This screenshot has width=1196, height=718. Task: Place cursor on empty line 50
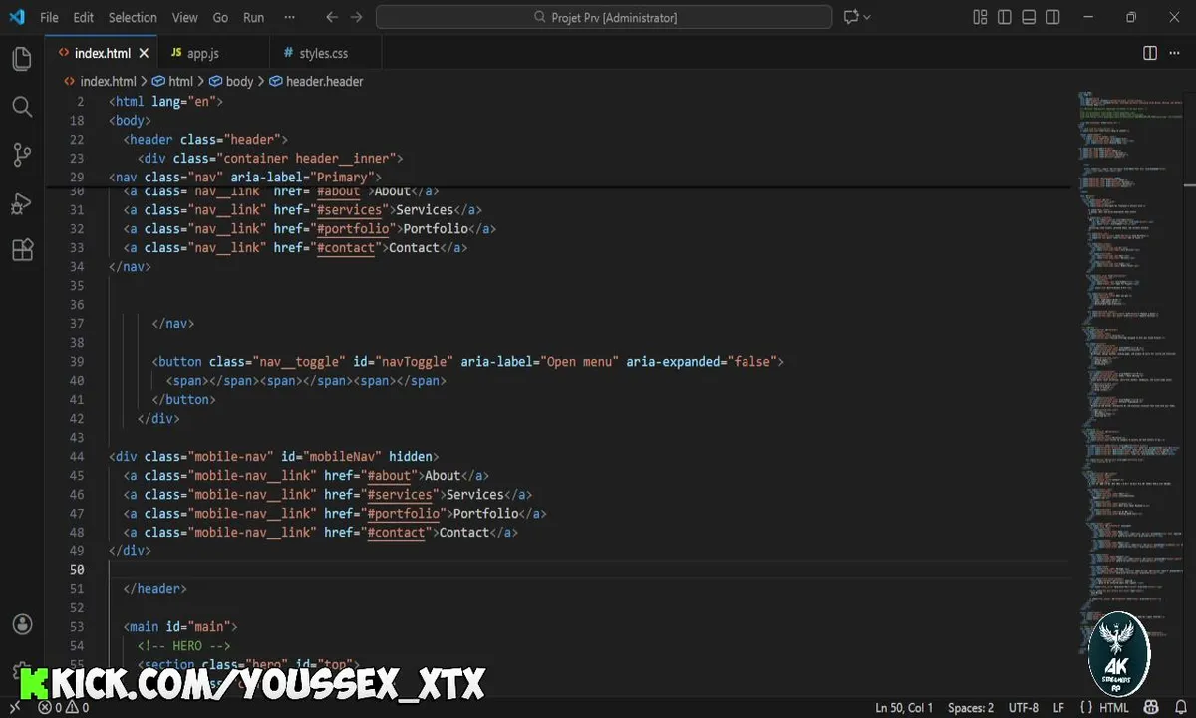click(588, 570)
